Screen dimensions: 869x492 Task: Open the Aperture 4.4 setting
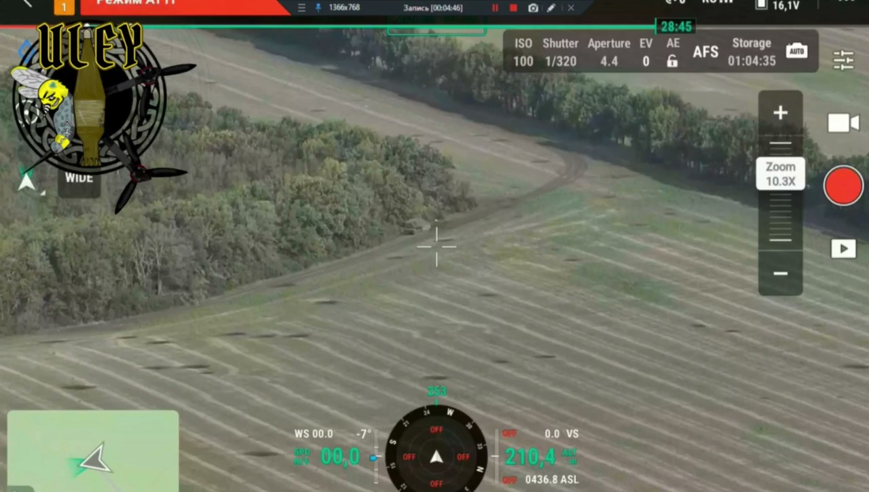[609, 52]
